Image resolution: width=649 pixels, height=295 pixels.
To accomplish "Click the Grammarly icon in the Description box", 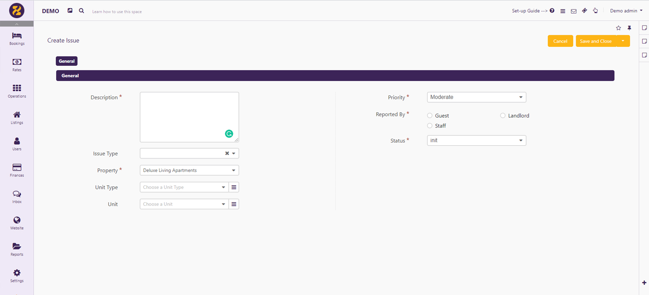I will [229, 134].
